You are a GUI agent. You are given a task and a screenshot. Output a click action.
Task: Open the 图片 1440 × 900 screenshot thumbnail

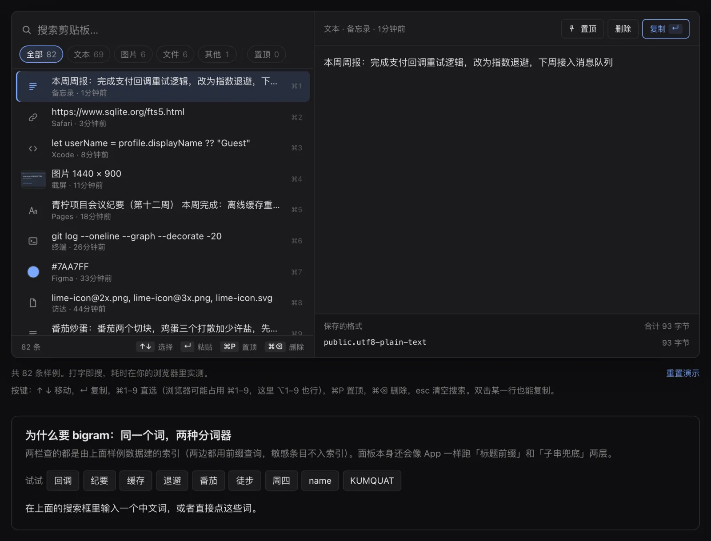tap(33, 179)
